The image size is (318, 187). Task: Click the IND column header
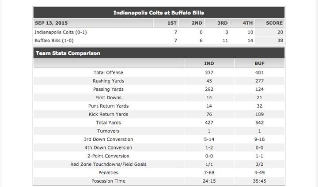[209, 64]
